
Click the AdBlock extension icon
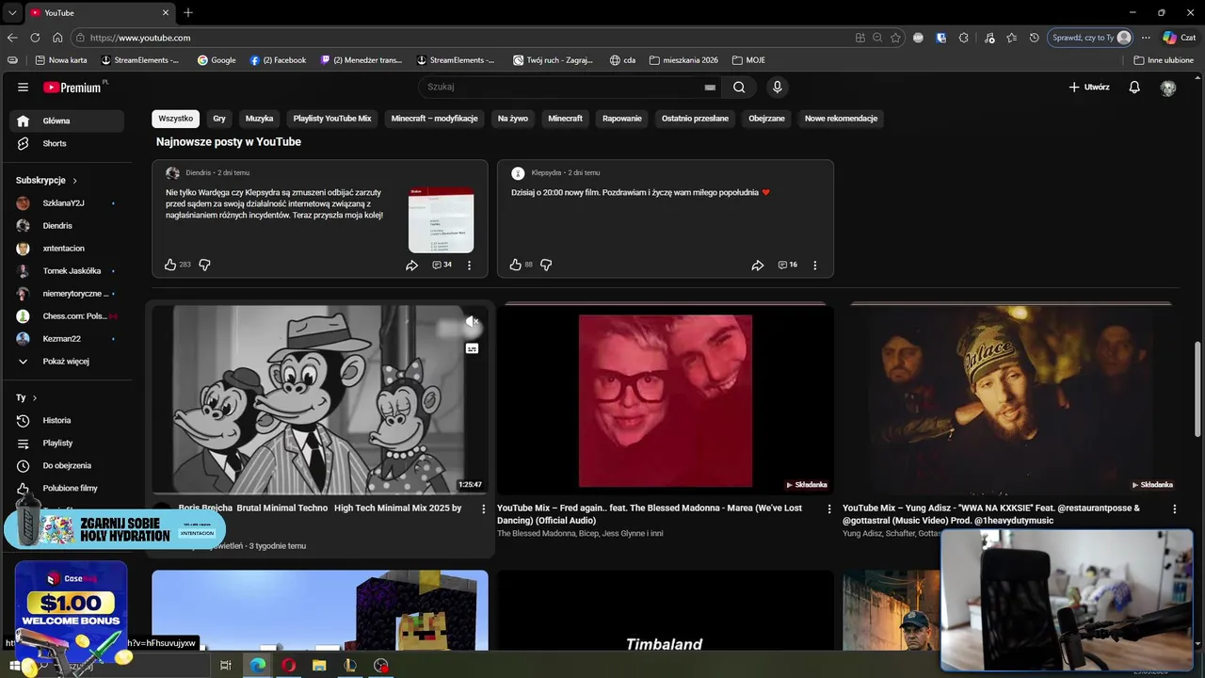click(x=918, y=38)
